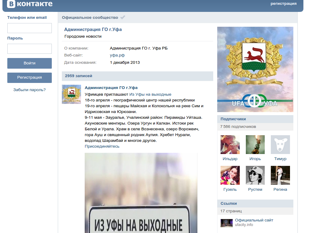Open Ильдар's profile photo
Viewport: 336px width, 233px height.
pos(230,145)
